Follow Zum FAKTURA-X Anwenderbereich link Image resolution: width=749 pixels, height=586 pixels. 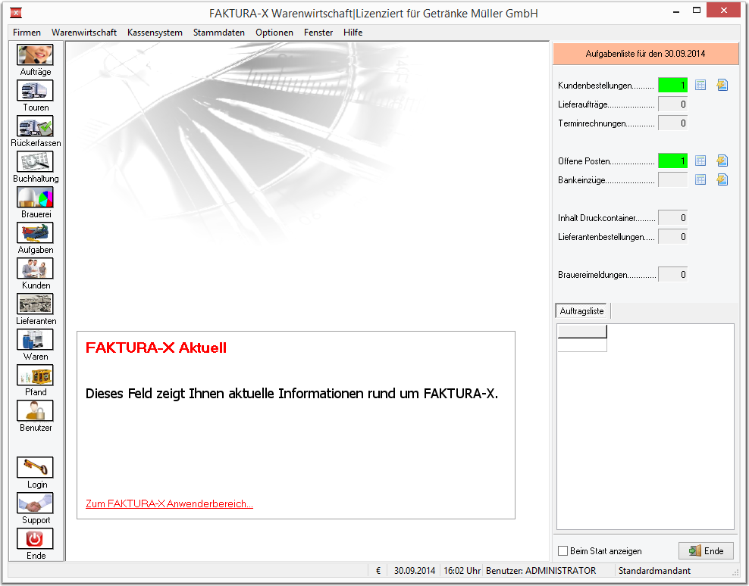pyautogui.click(x=169, y=504)
